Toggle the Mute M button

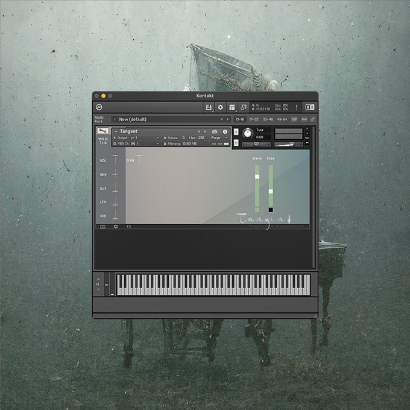[x=236, y=143]
